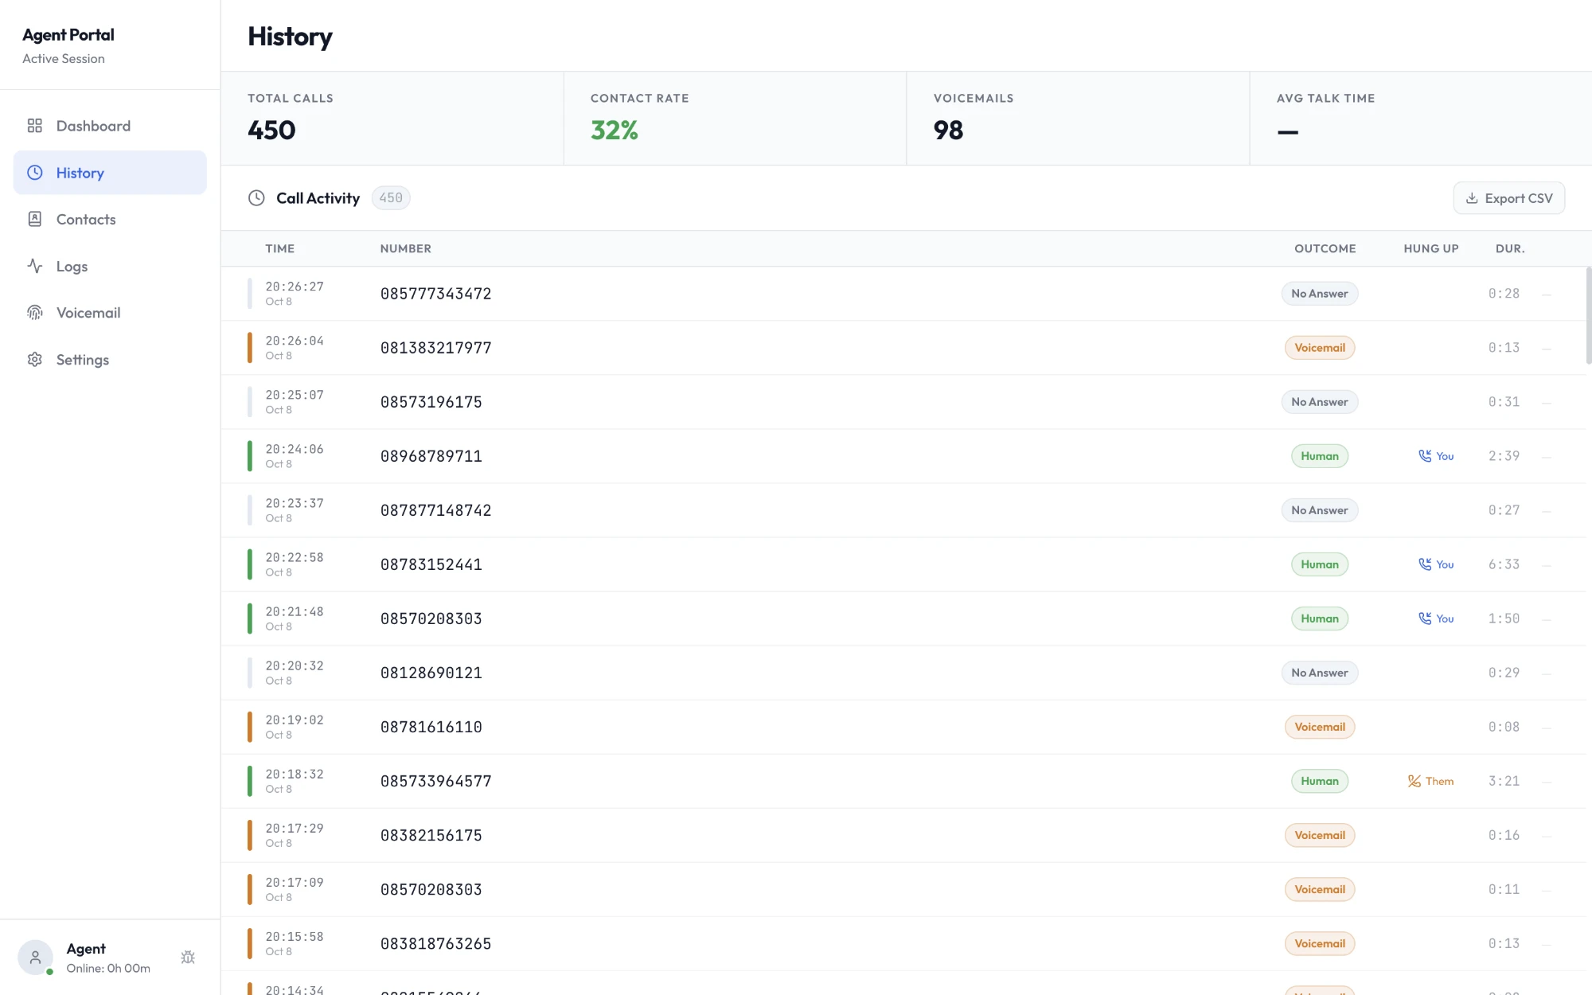Click the clock icon beside Call Activity
1592x995 pixels.
coord(256,198)
